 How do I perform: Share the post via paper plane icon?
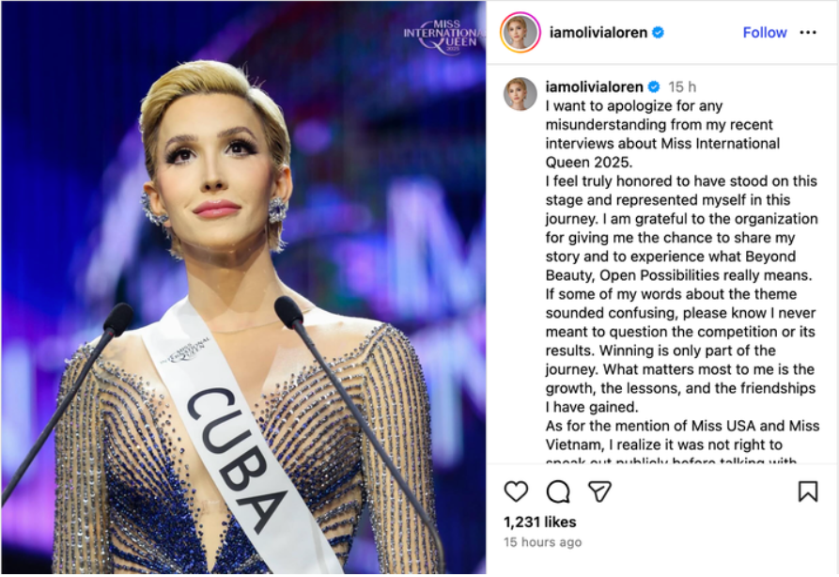pyautogui.click(x=599, y=491)
